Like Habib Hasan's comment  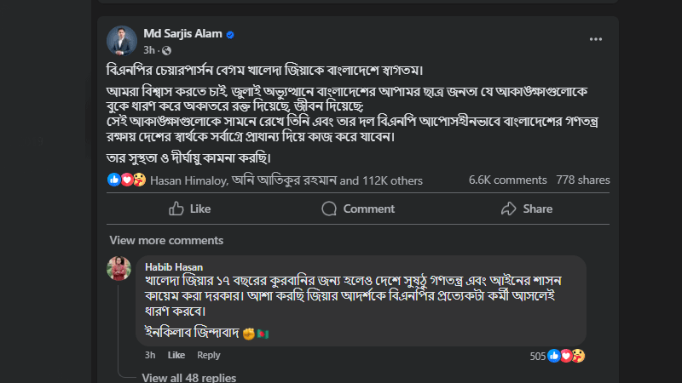pyautogui.click(x=176, y=355)
